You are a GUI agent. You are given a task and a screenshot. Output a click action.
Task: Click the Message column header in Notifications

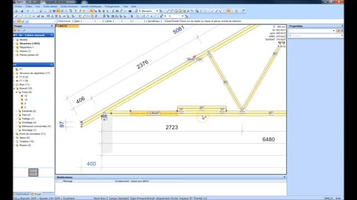pyautogui.click(x=67, y=181)
